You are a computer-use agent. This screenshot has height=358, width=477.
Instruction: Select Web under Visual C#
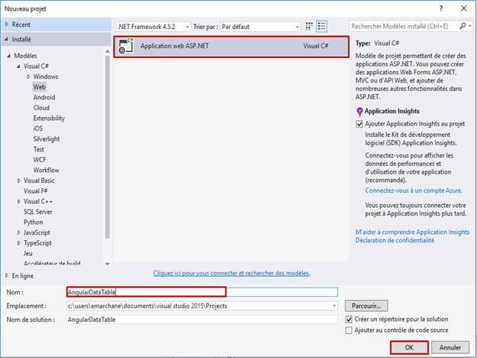pos(39,87)
